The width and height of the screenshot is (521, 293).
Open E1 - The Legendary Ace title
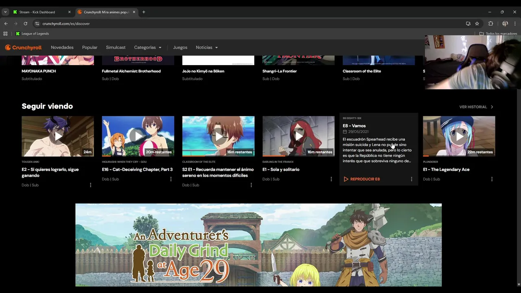pyautogui.click(x=446, y=169)
